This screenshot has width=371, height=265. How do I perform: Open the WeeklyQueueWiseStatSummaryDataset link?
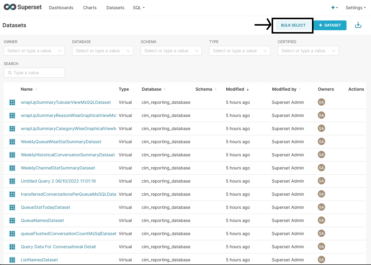click(61, 142)
